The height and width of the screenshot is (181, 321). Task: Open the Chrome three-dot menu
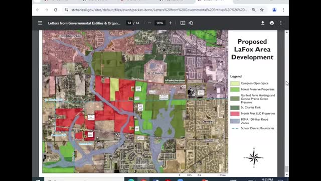283,10
